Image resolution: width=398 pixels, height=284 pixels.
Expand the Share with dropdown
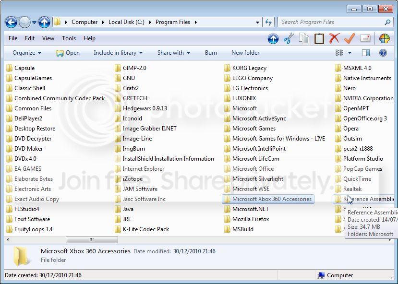pos(174,53)
